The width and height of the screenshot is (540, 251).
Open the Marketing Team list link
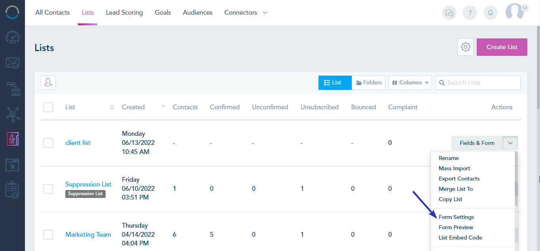click(x=88, y=235)
